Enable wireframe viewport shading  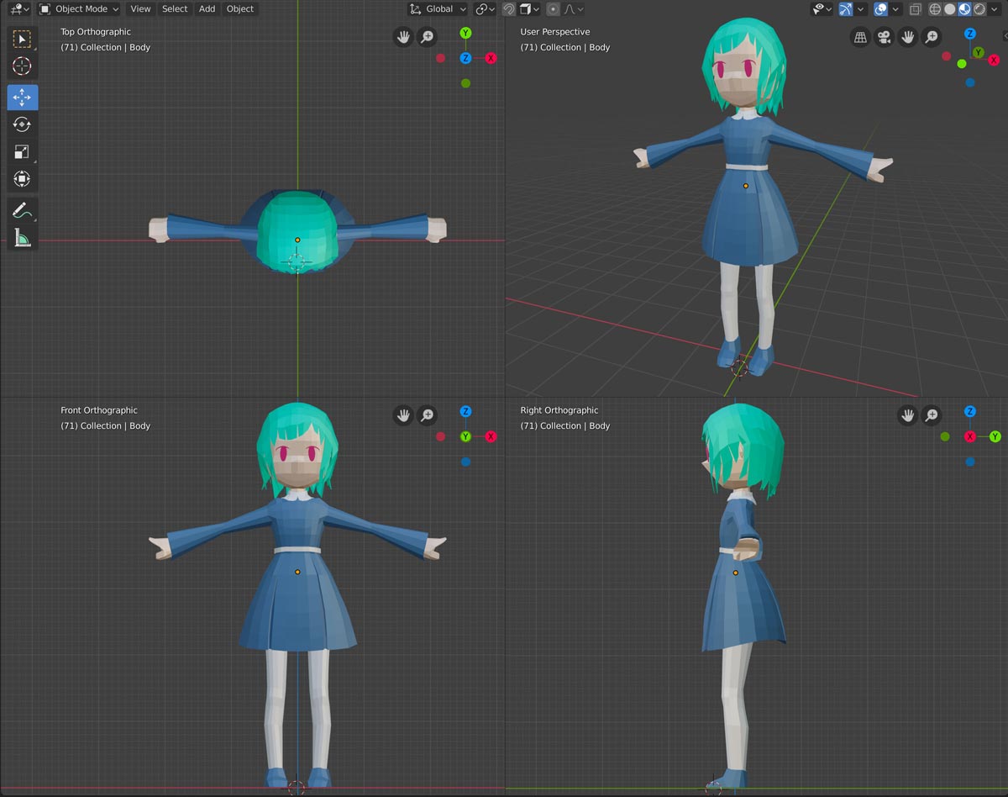click(934, 9)
